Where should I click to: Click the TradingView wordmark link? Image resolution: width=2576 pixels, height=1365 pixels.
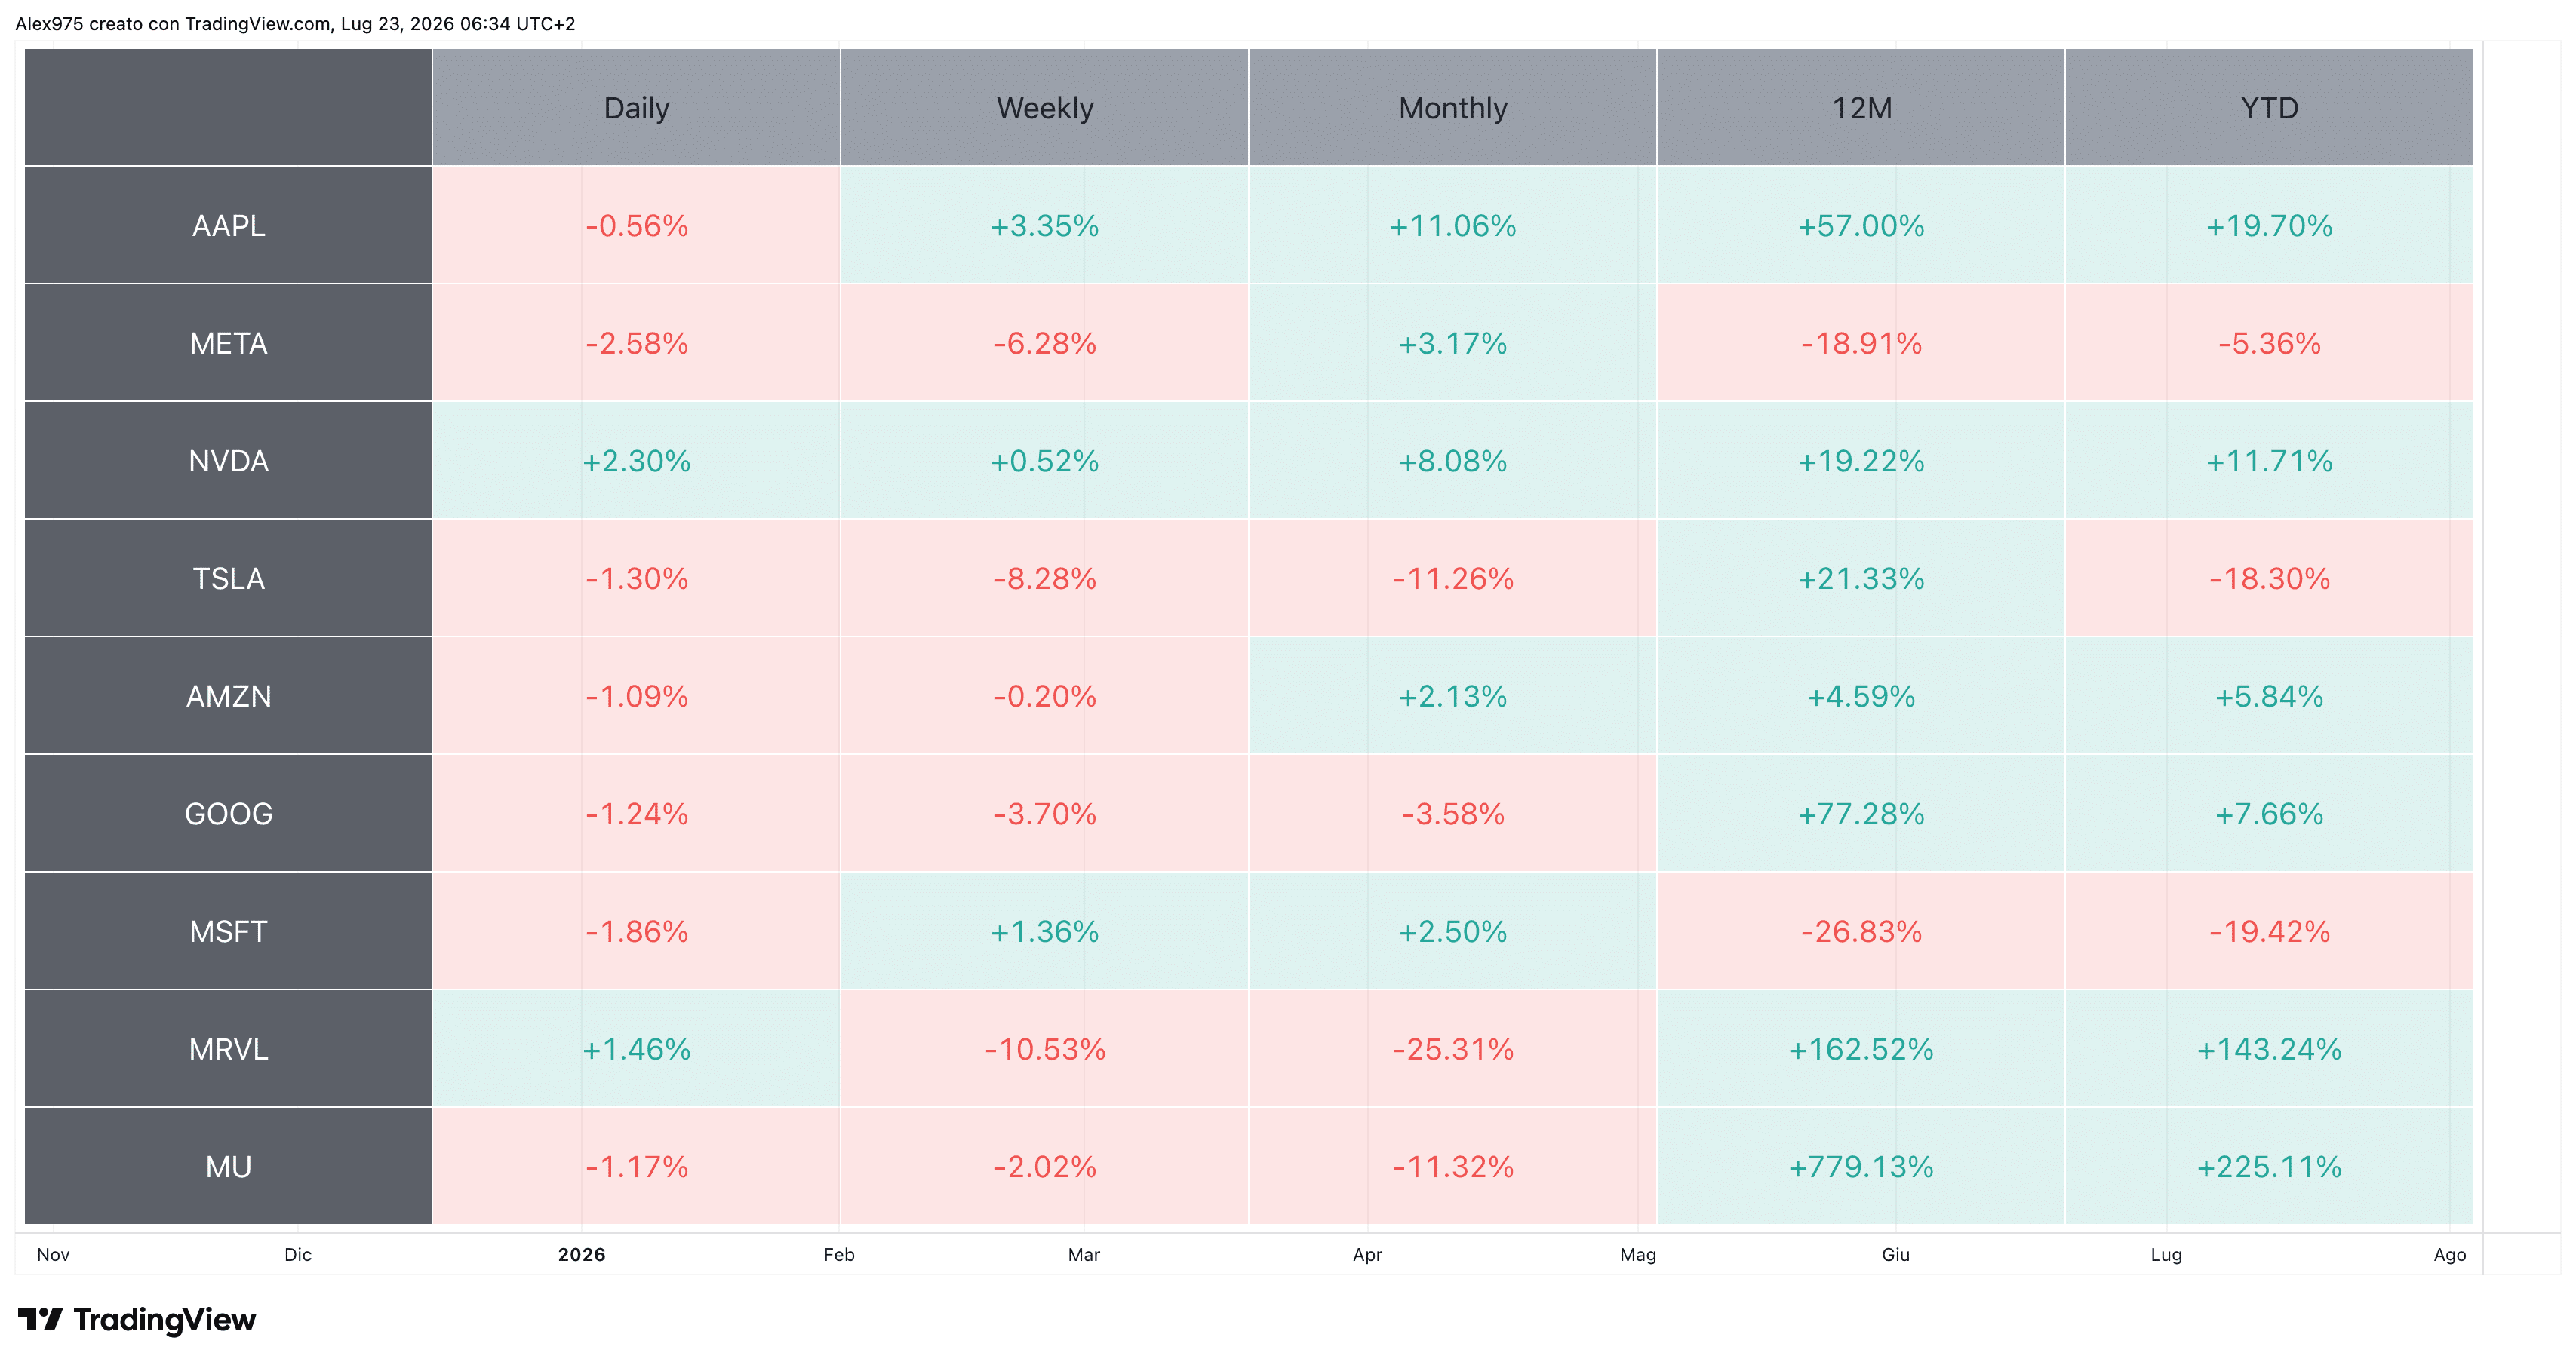[x=165, y=1320]
